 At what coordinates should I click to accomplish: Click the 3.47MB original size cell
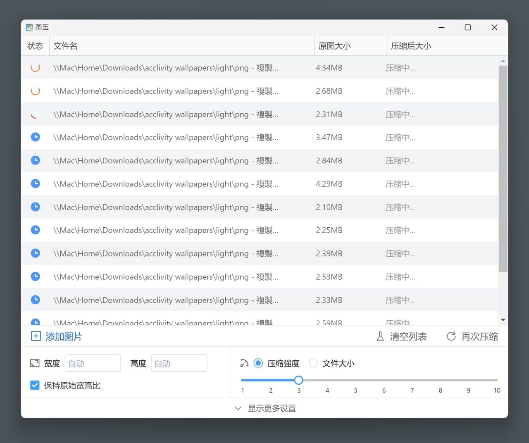point(329,137)
